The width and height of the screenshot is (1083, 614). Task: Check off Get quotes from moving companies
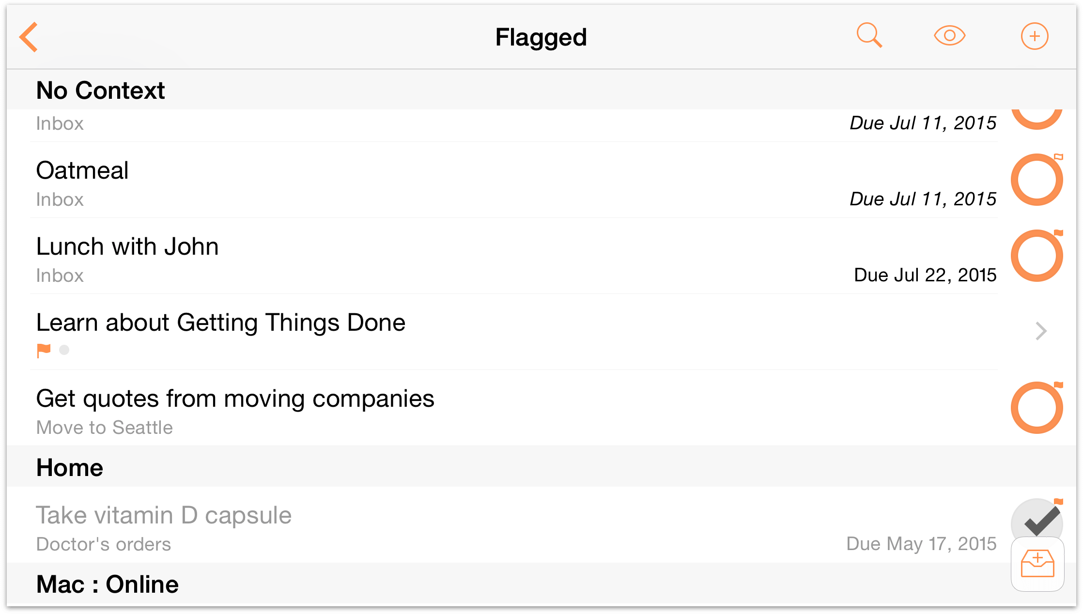(x=1037, y=408)
